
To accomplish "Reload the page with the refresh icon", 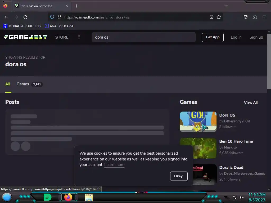I will (25, 17).
